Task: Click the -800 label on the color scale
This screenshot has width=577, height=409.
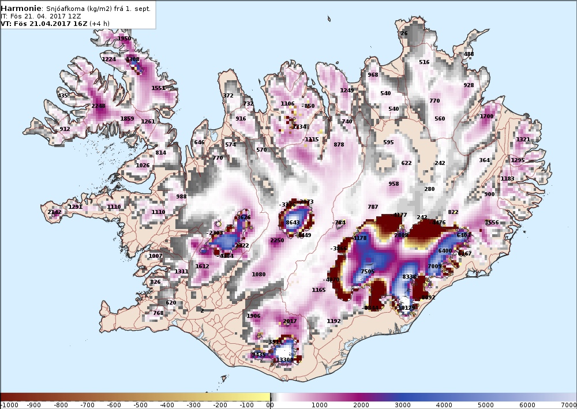Action: tap(61, 405)
